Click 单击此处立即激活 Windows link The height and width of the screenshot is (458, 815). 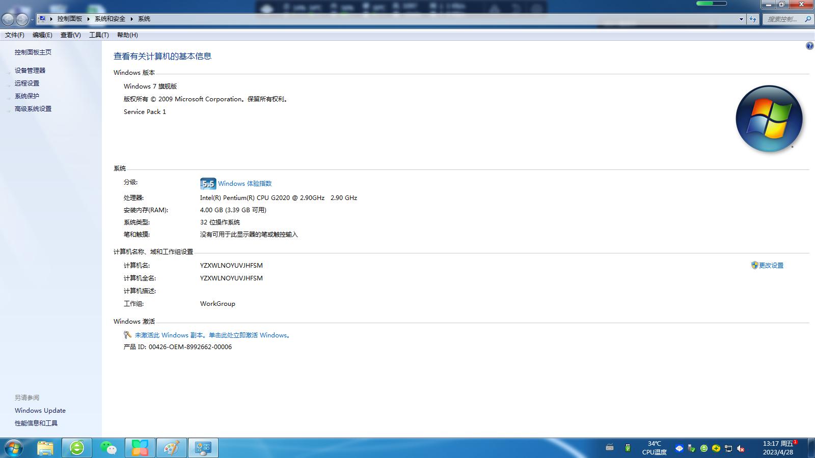click(249, 335)
